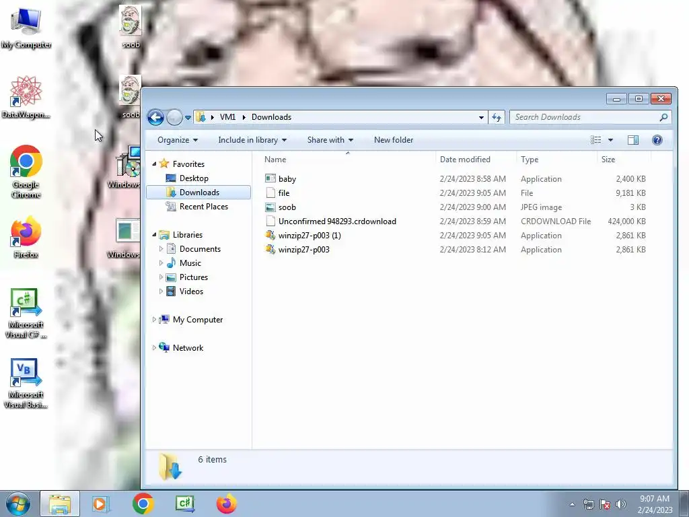Click the New folder button
The height and width of the screenshot is (517, 689).
click(x=394, y=140)
